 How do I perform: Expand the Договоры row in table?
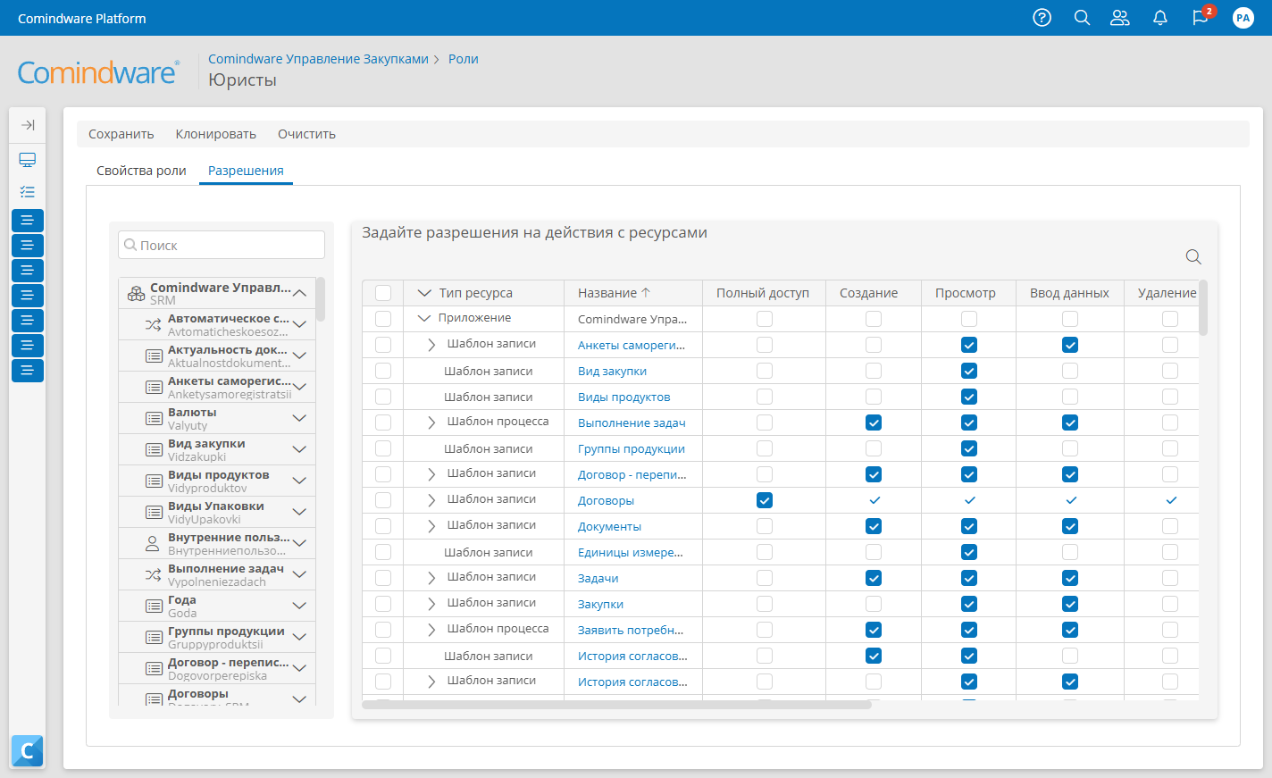click(x=431, y=500)
